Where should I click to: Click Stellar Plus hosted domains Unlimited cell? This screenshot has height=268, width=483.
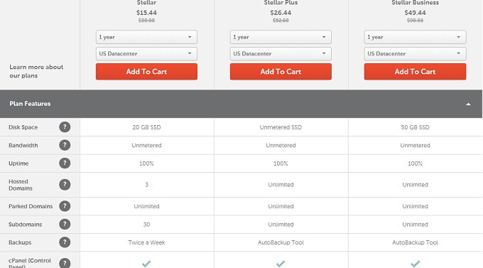point(281,185)
